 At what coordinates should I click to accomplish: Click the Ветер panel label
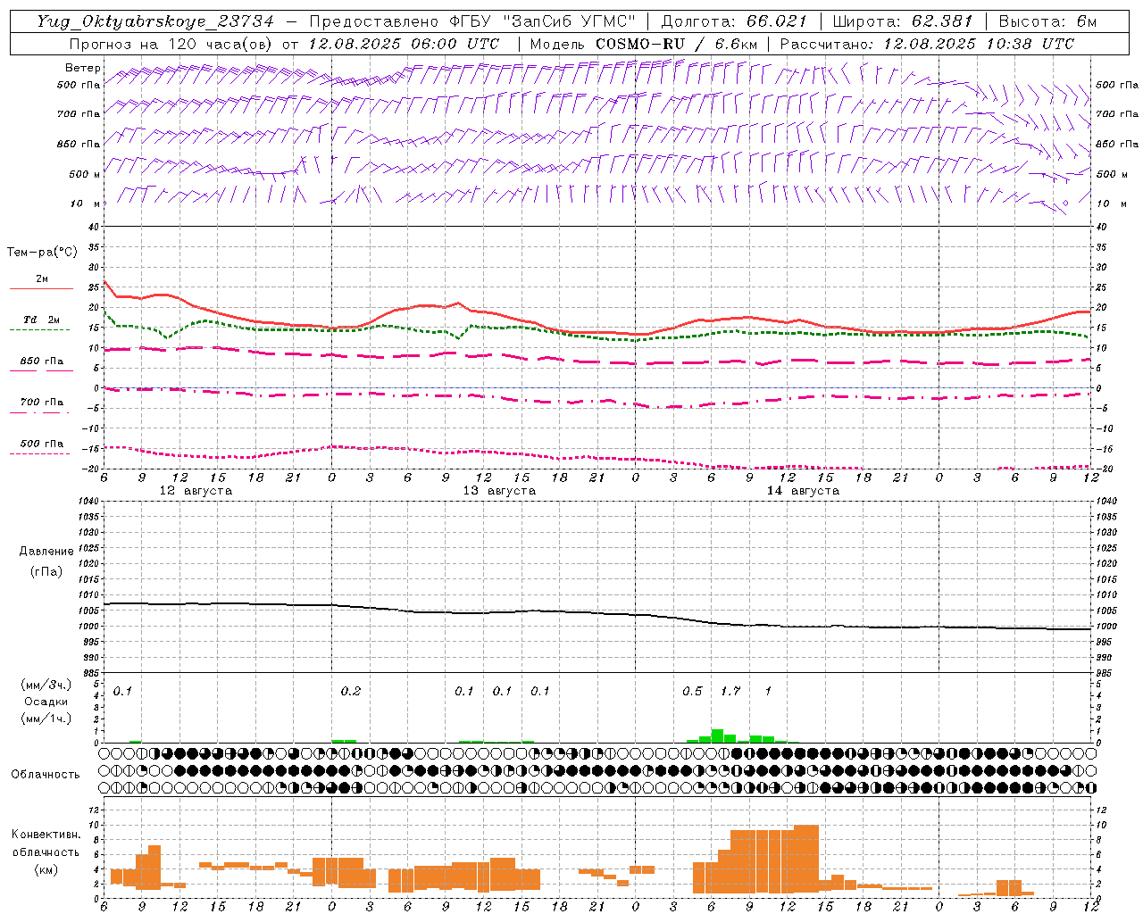tap(82, 68)
